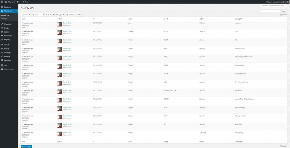Viewport: 290px width, 148px height.
Task: Click the 'UpdraftPlus - Backup/Restore' description
Action: click(x=244, y=99)
